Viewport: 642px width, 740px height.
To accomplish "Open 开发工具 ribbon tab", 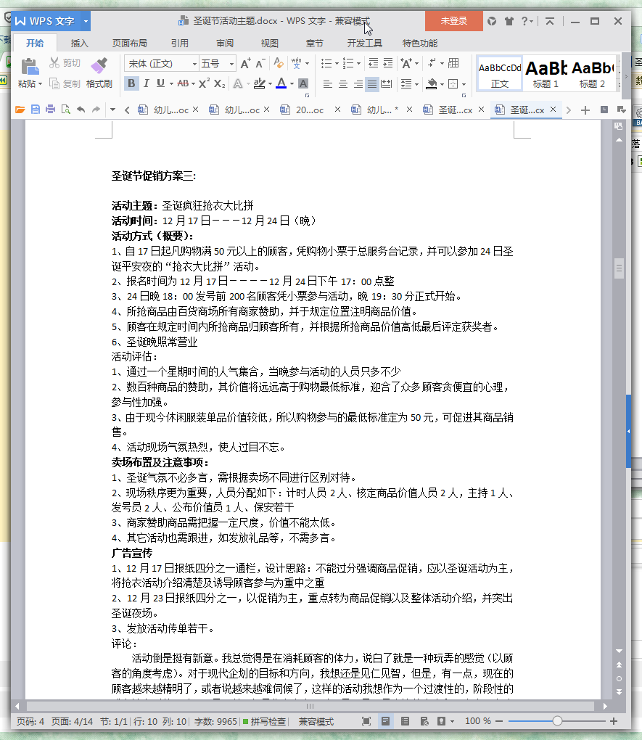I will (x=364, y=43).
